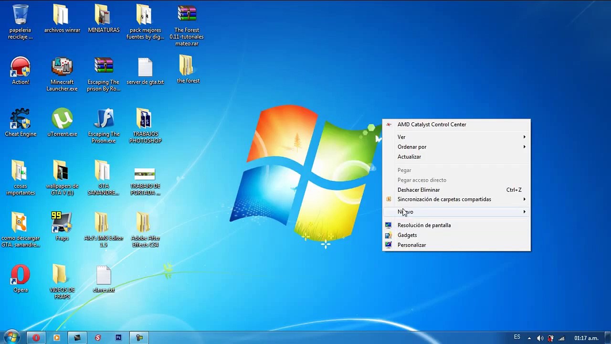Expand Sincronización de carpetas compartidas submenu arrow
Viewport: 611px width, 344px height.
(524, 199)
